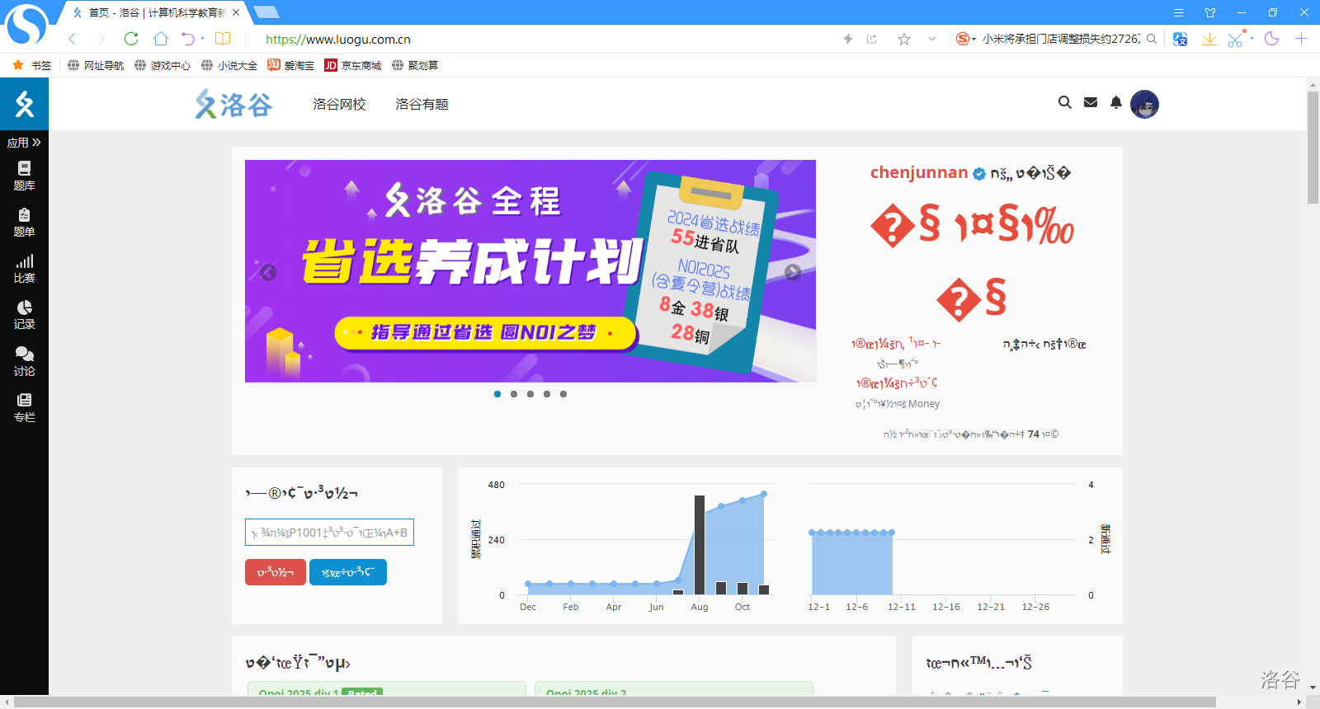The image size is (1320, 709).
Task: Click the red button under problem input
Action: [275, 572]
